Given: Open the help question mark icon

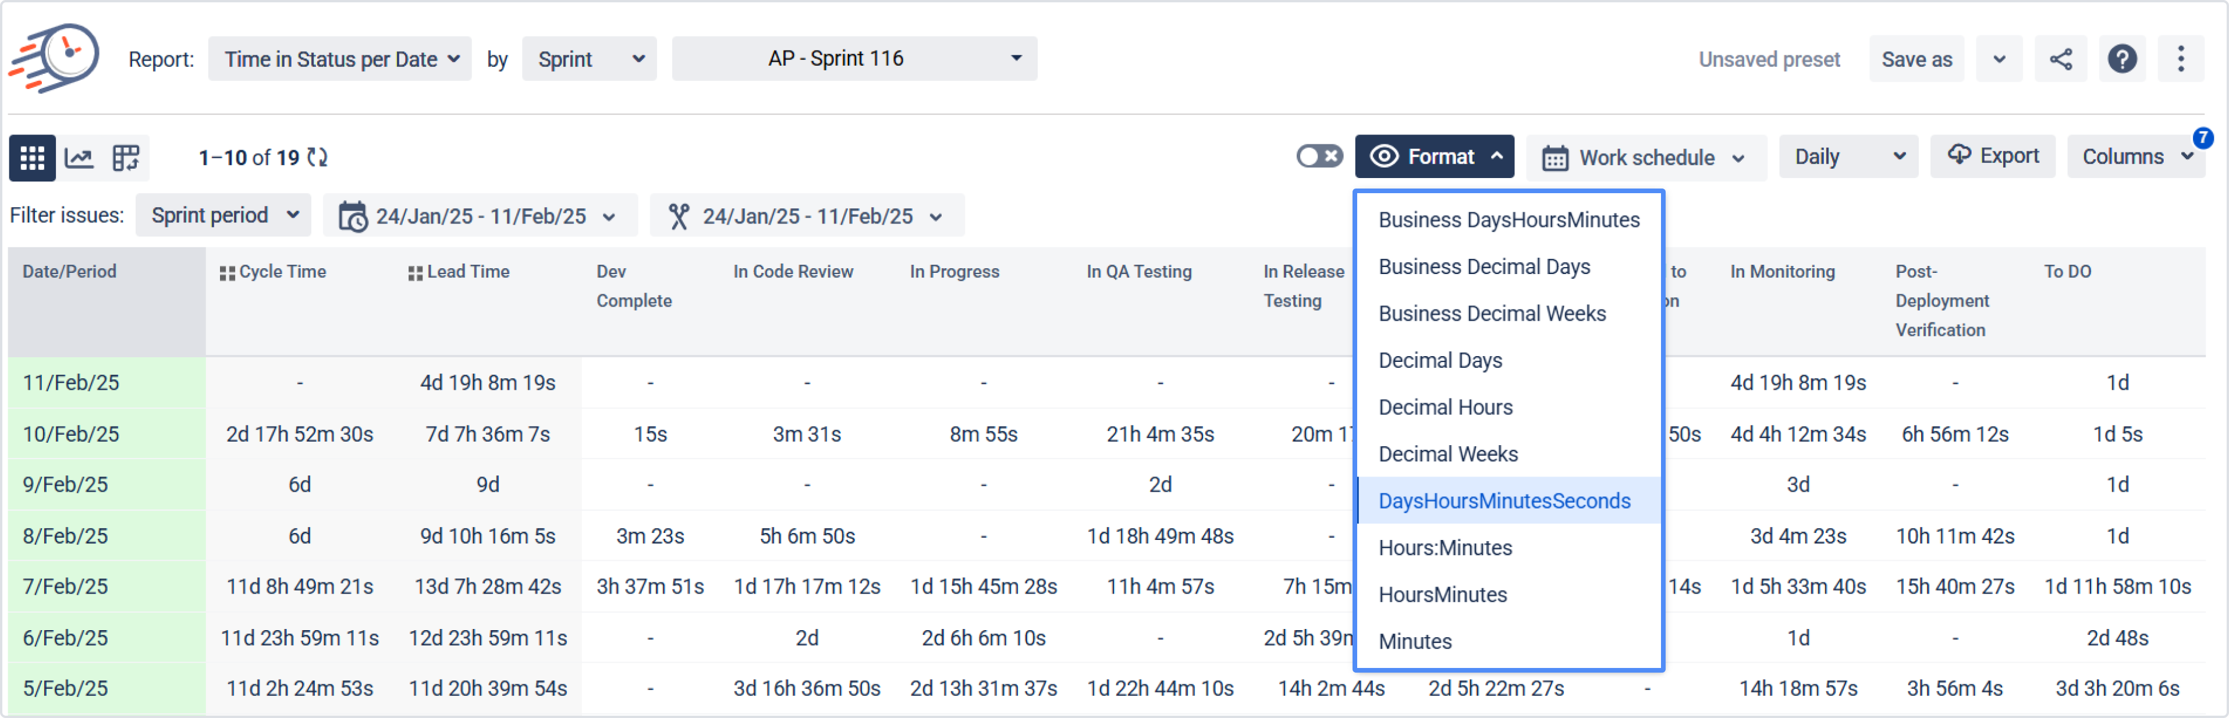Looking at the screenshot, I should click(2122, 59).
